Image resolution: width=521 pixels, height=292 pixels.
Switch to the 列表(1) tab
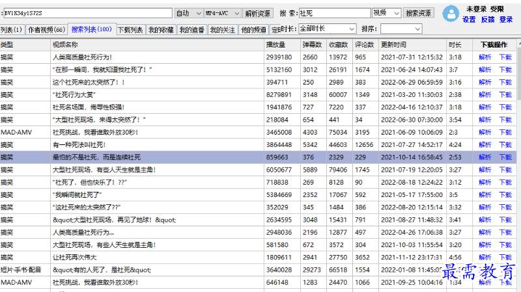[12, 30]
